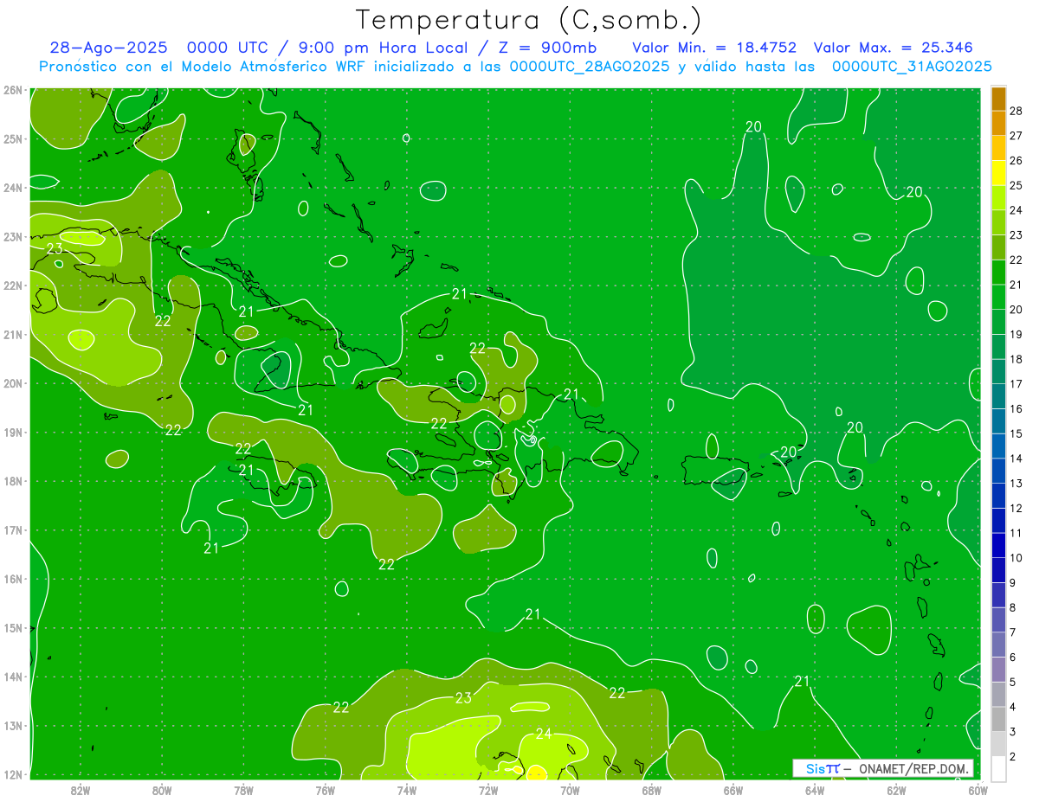This screenshot has height=802, width=1039.
Task: Click the purple swatch between 5 and 6
Action: click(998, 669)
